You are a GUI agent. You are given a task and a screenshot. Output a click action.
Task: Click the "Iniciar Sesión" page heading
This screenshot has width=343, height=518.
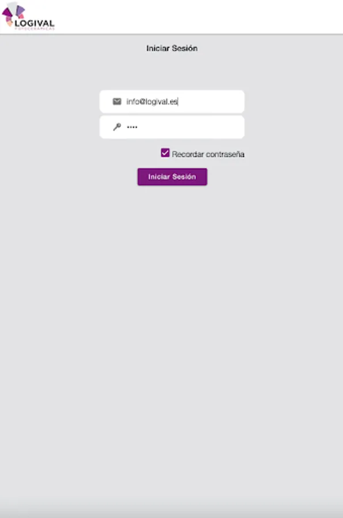(172, 48)
